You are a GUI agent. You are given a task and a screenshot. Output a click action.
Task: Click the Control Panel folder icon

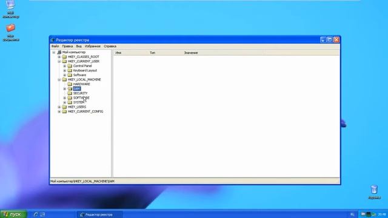tap(70, 66)
